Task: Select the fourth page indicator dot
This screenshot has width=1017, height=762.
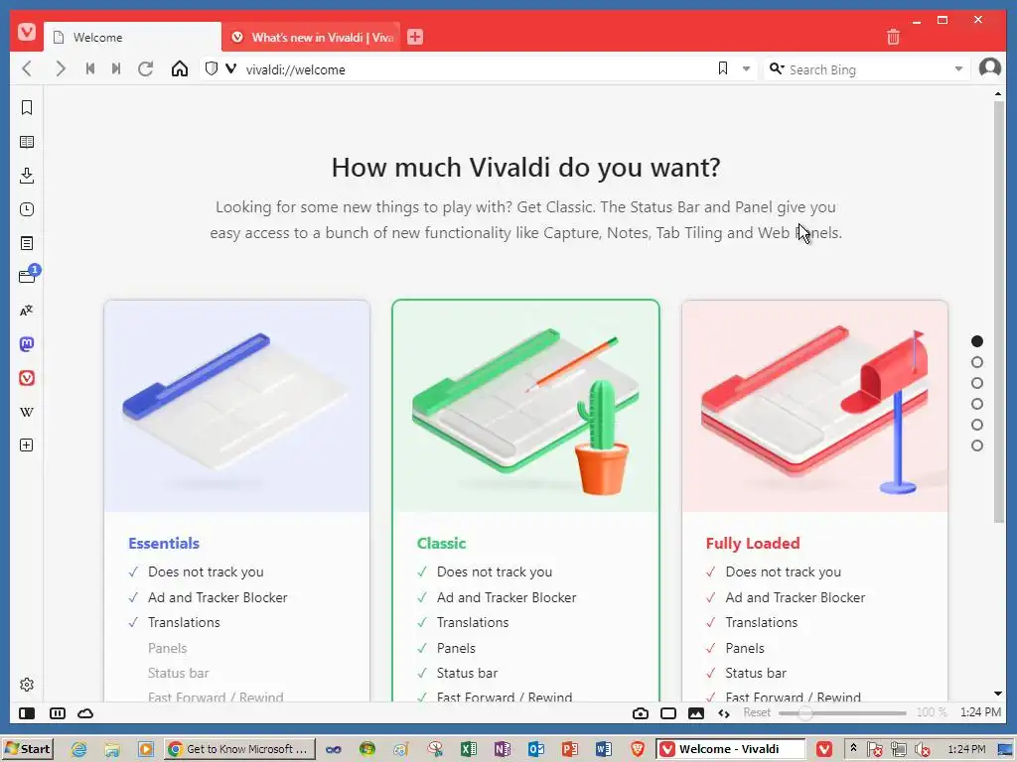Action: tap(977, 404)
